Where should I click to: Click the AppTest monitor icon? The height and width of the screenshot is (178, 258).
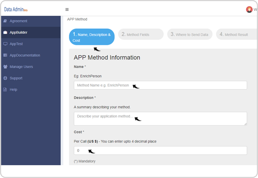tap(5, 44)
